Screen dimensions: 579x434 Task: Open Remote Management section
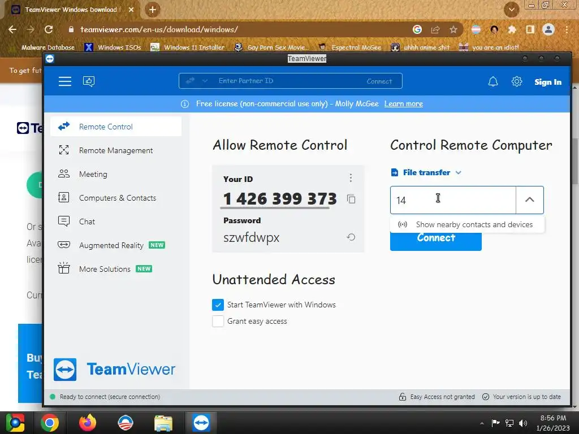[116, 150]
